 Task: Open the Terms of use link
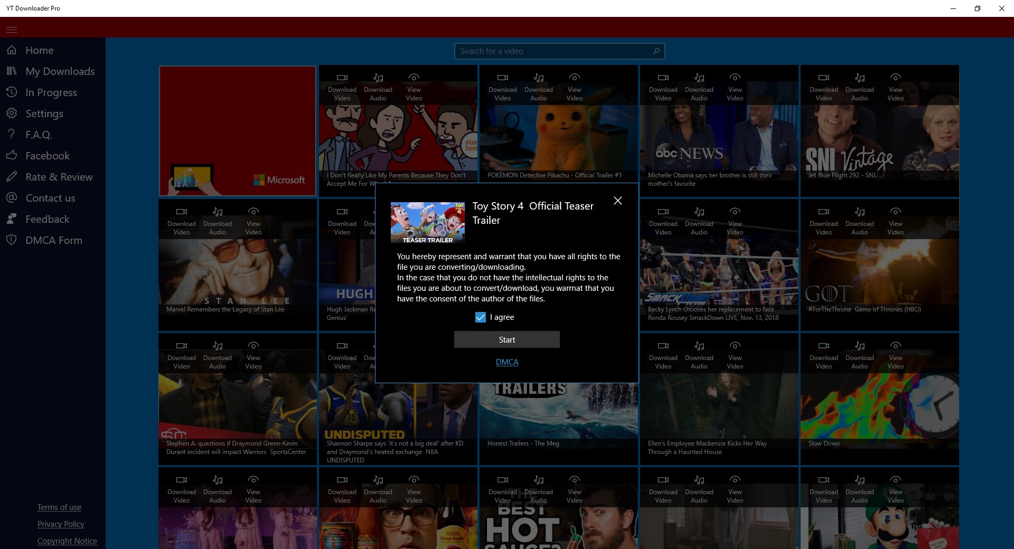[59, 507]
